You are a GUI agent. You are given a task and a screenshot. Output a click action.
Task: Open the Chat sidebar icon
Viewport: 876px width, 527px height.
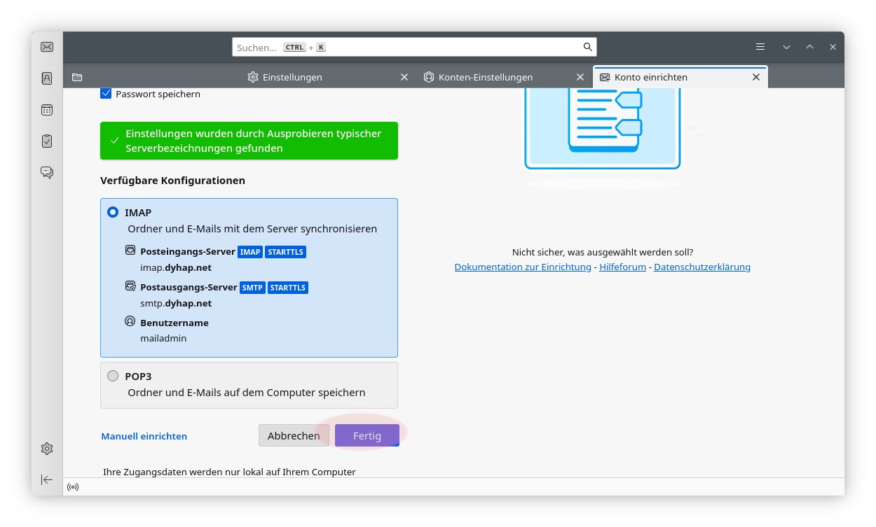47,172
